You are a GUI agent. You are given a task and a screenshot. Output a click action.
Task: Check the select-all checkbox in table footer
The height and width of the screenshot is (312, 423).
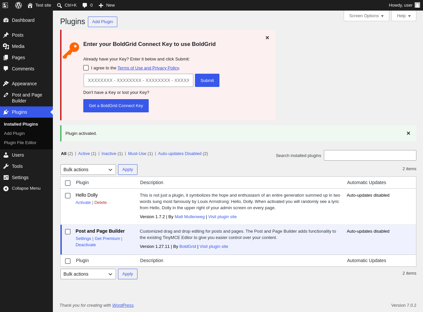(68, 261)
